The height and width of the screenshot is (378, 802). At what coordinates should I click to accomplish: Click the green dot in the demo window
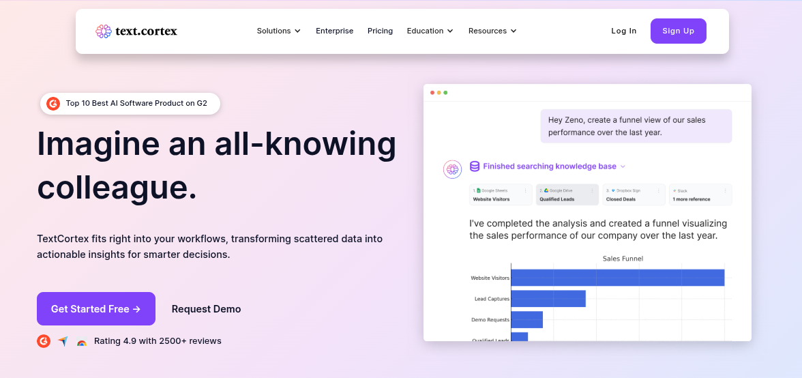pyautogui.click(x=445, y=93)
